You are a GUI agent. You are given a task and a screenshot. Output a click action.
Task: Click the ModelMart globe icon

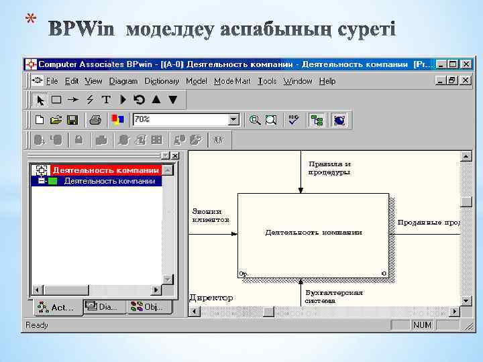(x=339, y=120)
